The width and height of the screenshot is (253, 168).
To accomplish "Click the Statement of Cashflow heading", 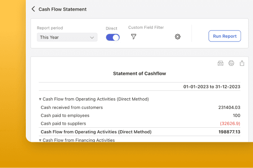I will pyautogui.click(x=139, y=73).
